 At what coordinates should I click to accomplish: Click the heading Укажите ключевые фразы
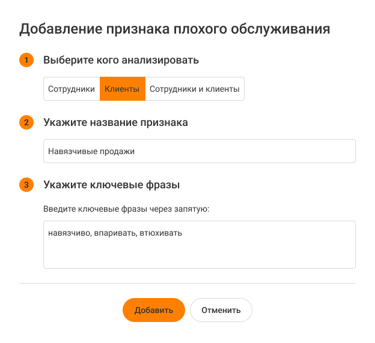[112, 185]
